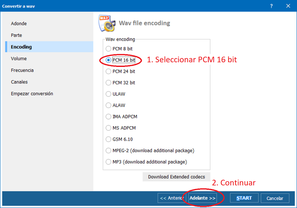Switch to the Volume section
Viewport: 297px width, 208px height.
(19, 58)
